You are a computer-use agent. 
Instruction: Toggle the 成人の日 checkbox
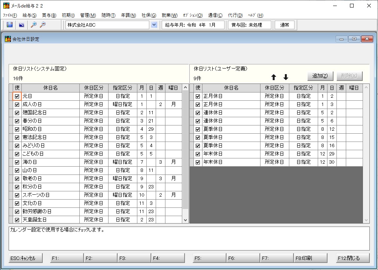[17, 104]
